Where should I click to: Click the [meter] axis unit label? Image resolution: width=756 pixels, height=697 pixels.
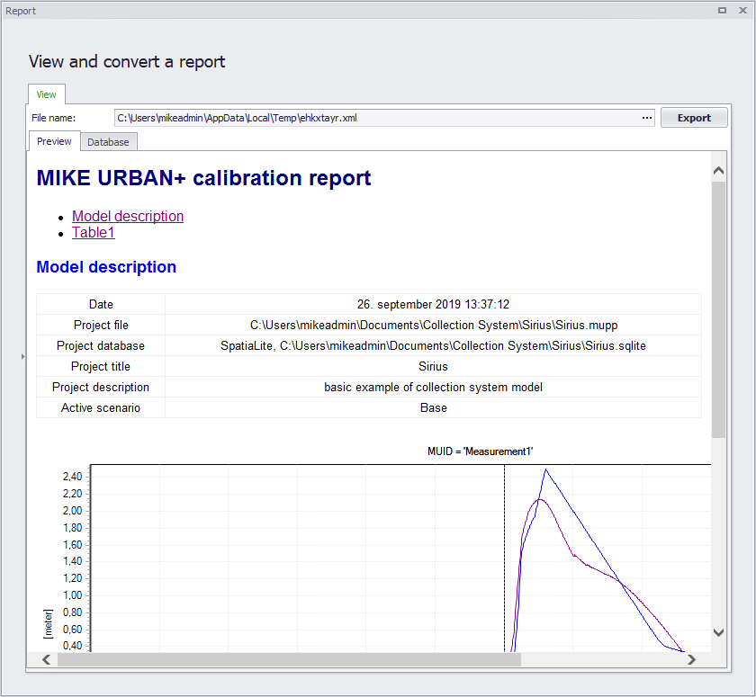click(x=48, y=624)
